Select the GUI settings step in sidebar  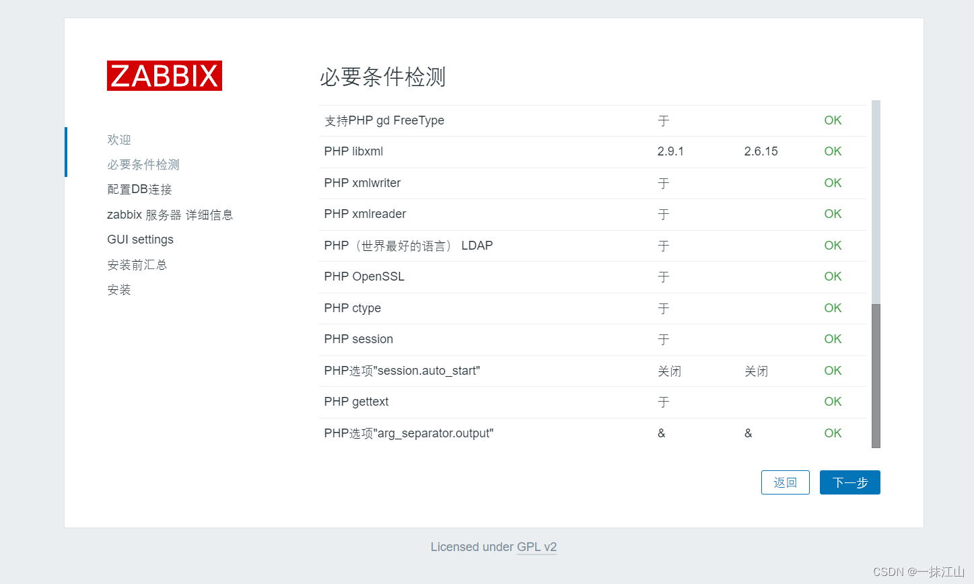point(140,240)
